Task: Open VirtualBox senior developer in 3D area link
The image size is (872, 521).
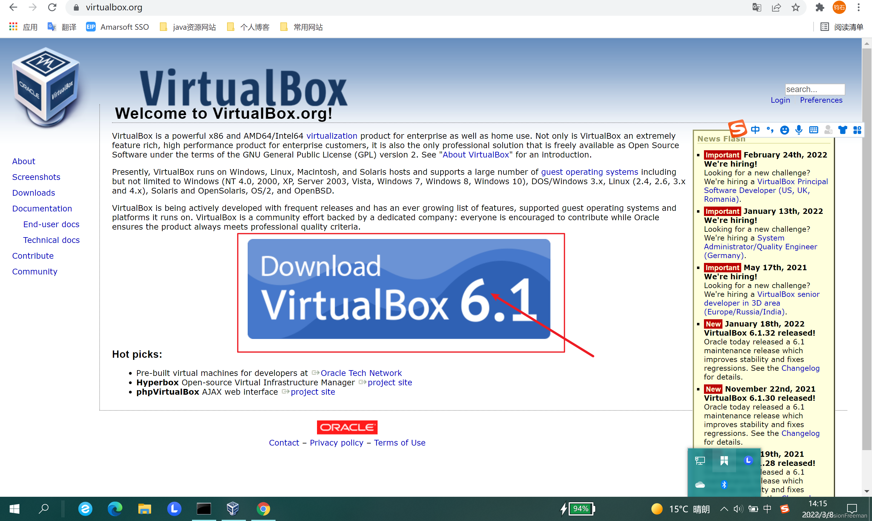Action: click(761, 303)
